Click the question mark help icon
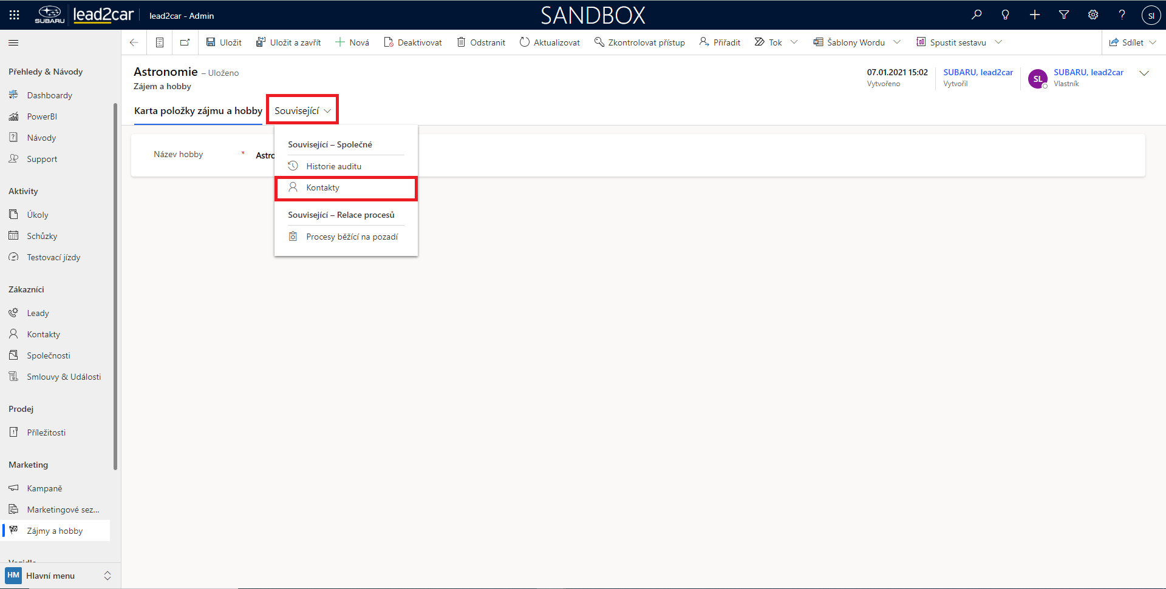Screen dimensions: 1166x589 click(1122, 15)
